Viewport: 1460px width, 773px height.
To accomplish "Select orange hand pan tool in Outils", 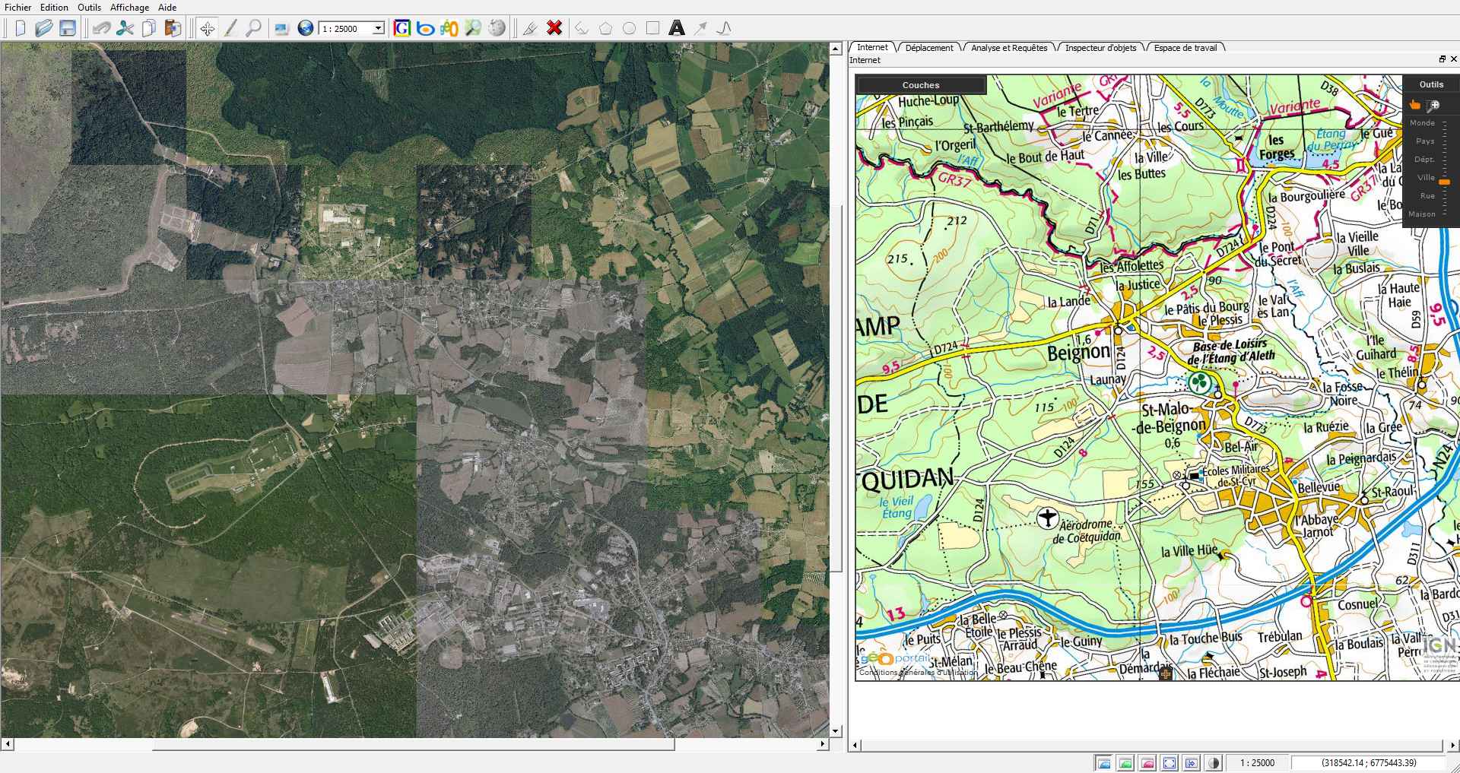I will [1415, 105].
